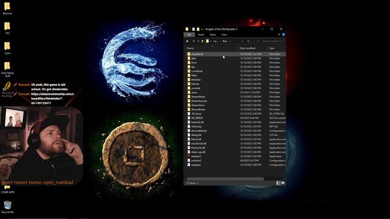
Task: Sort by the Date modified column
Action: pos(253,48)
